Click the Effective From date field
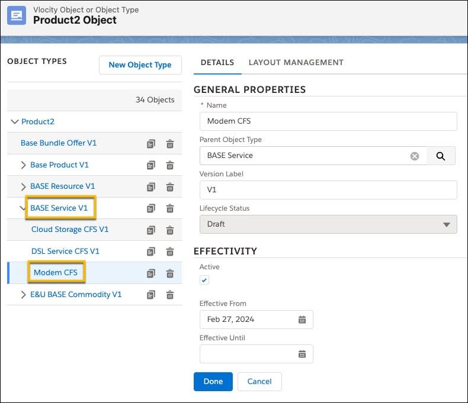This screenshot has width=468, height=403. click(x=256, y=320)
